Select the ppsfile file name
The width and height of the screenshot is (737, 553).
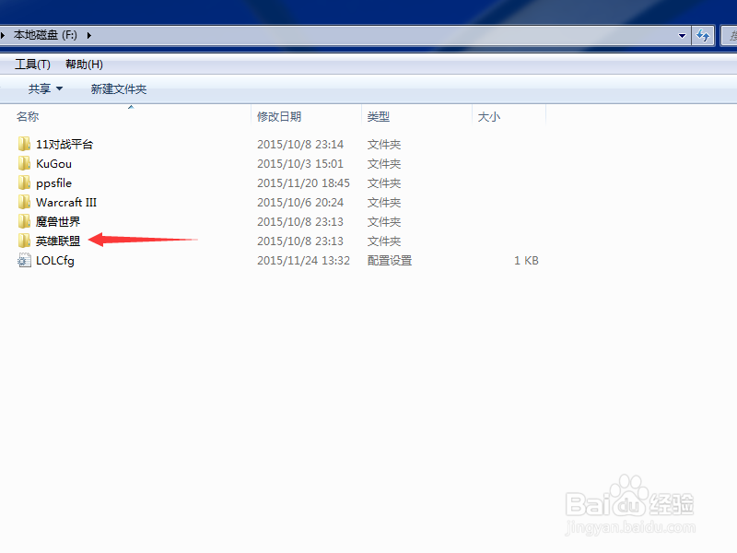tap(53, 182)
